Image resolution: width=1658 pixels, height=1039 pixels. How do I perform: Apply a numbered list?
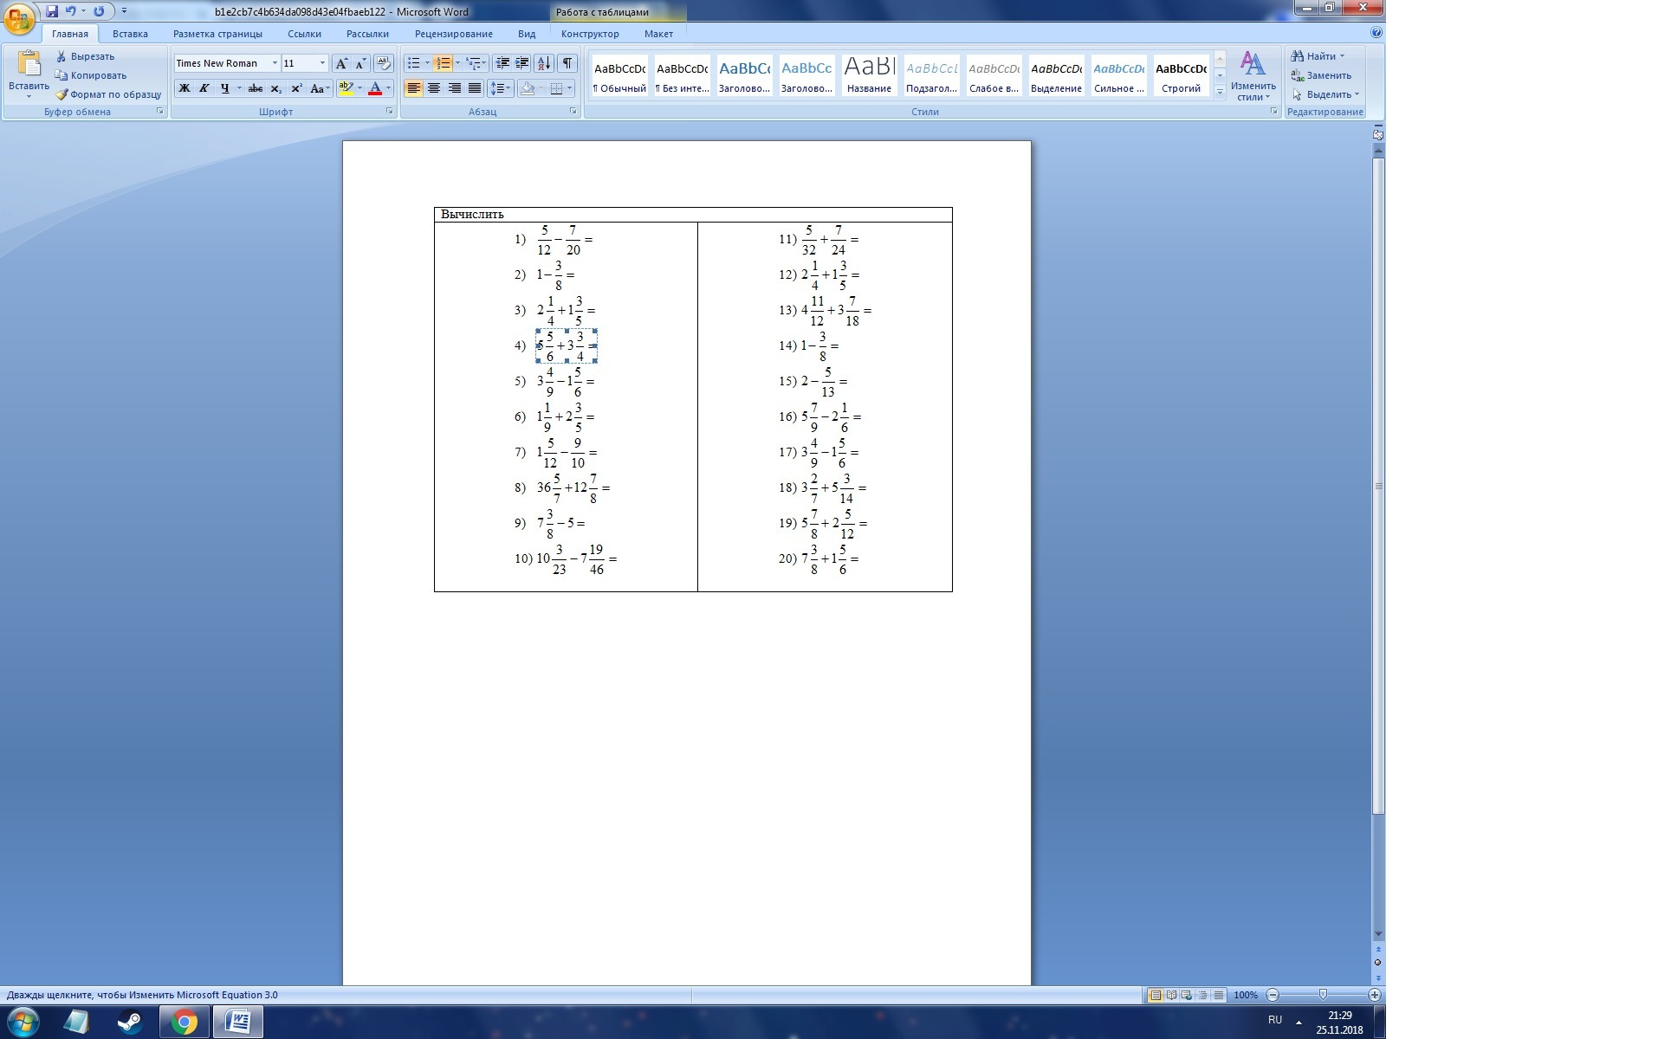coord(443,63)
